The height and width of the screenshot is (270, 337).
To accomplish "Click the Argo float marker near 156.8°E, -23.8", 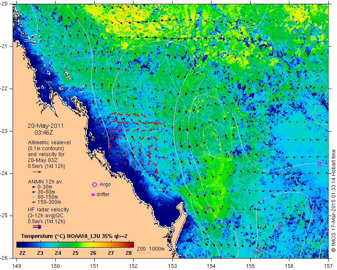I will point(319,163).
